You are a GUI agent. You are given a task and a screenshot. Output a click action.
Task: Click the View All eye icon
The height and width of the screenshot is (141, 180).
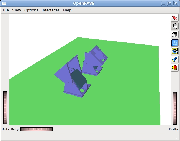point(175,51)
